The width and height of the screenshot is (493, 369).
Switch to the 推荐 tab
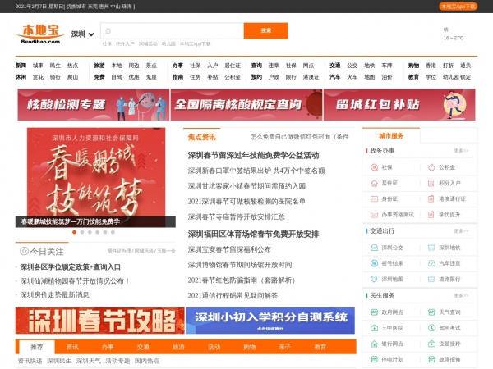click(37, 347)
